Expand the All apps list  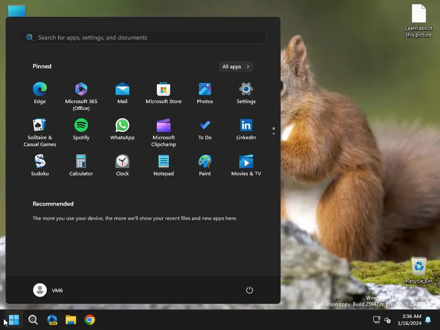(x=236, y=67)
